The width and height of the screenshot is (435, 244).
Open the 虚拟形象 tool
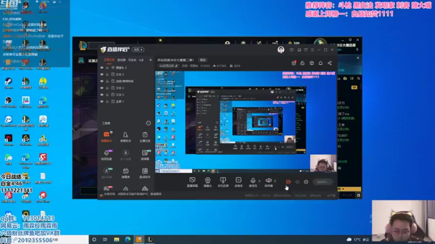point(106,173)
